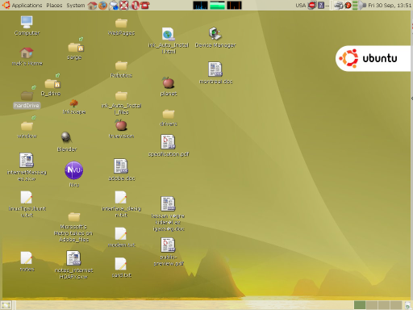The width and height of the screenshot is (413, 310).
Task: Click the date and time clock
Action: pos(390,5)
